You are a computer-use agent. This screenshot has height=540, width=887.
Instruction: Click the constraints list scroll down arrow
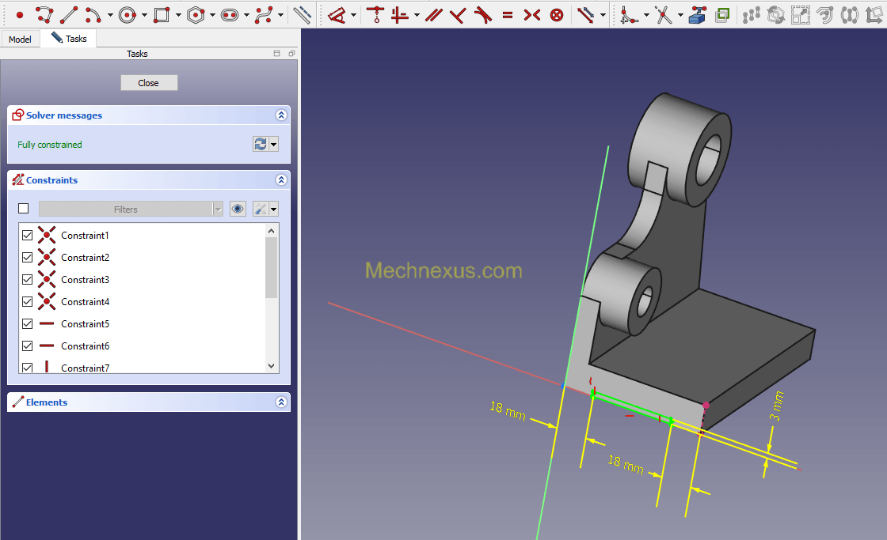pos(272,366)
